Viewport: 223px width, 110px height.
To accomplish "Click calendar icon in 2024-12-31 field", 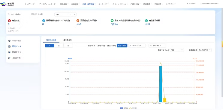I will click(151, 46).
